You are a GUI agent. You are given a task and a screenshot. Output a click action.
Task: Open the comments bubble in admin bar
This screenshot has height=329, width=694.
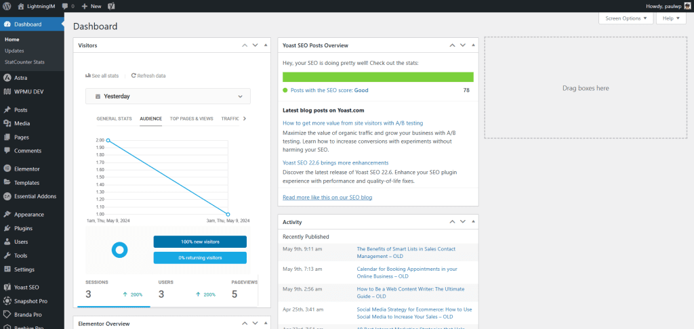tap(65, 6)
